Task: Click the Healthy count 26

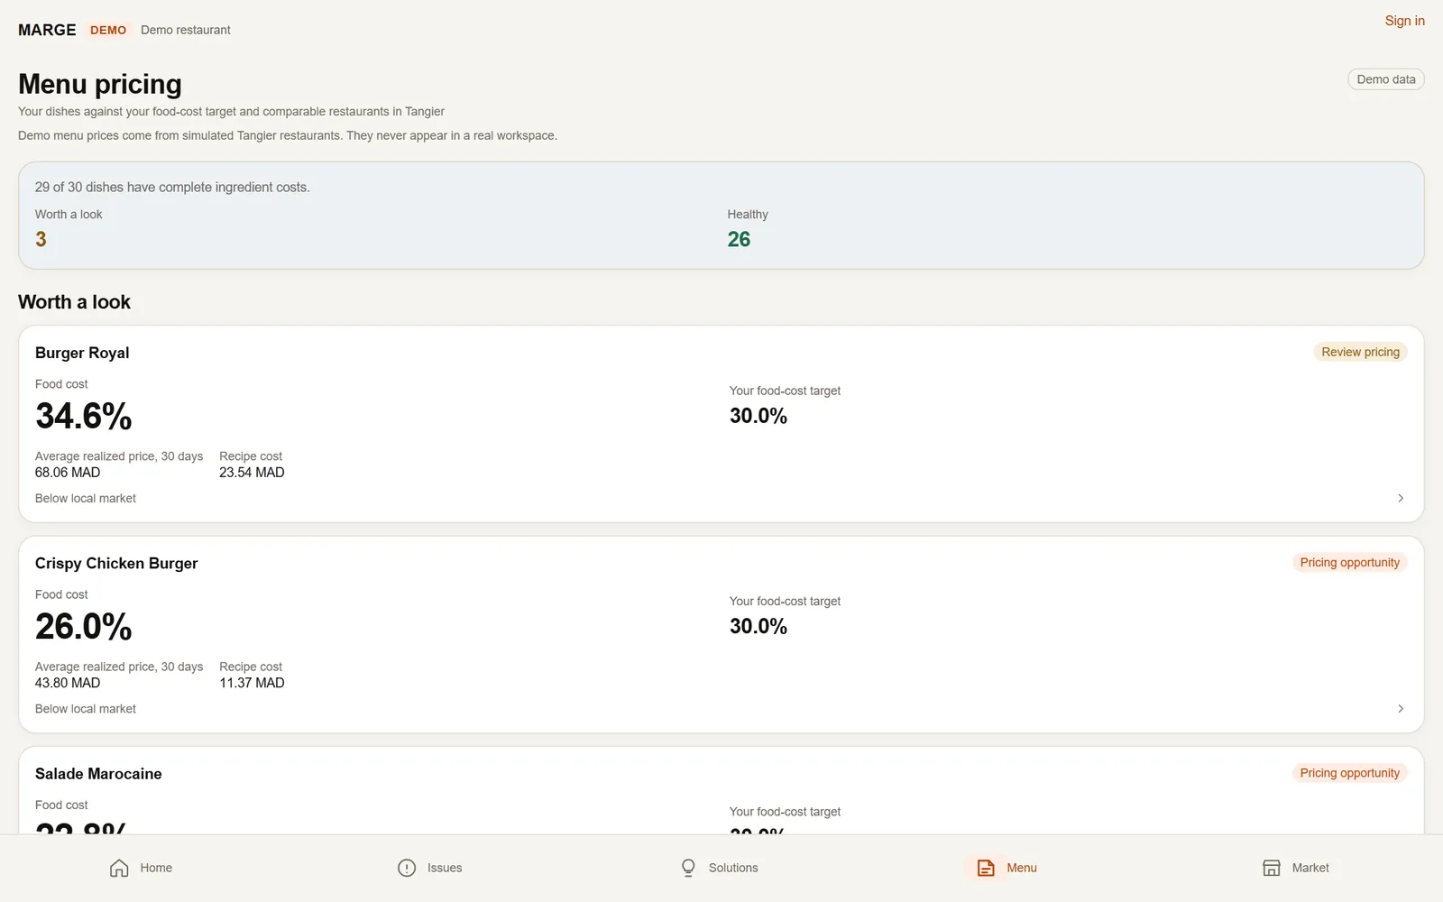Action: click(x=739, y=239)
